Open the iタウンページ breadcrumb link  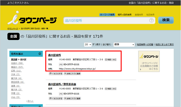point(13,28)
